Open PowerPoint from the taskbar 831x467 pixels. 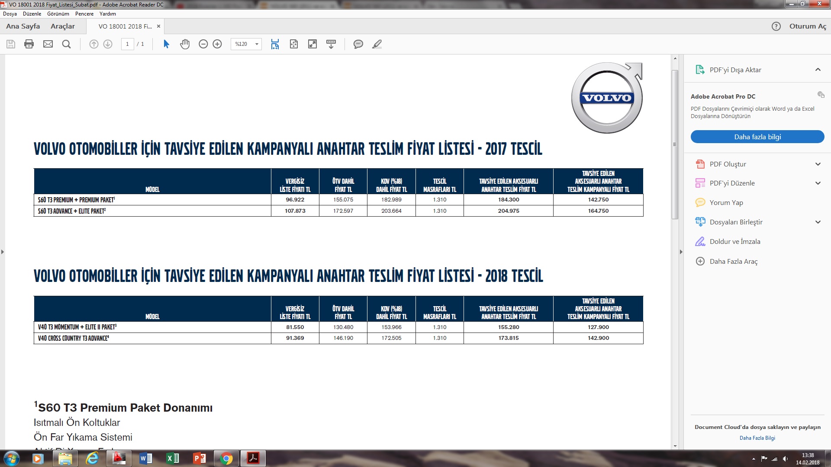tap(200, 458)
